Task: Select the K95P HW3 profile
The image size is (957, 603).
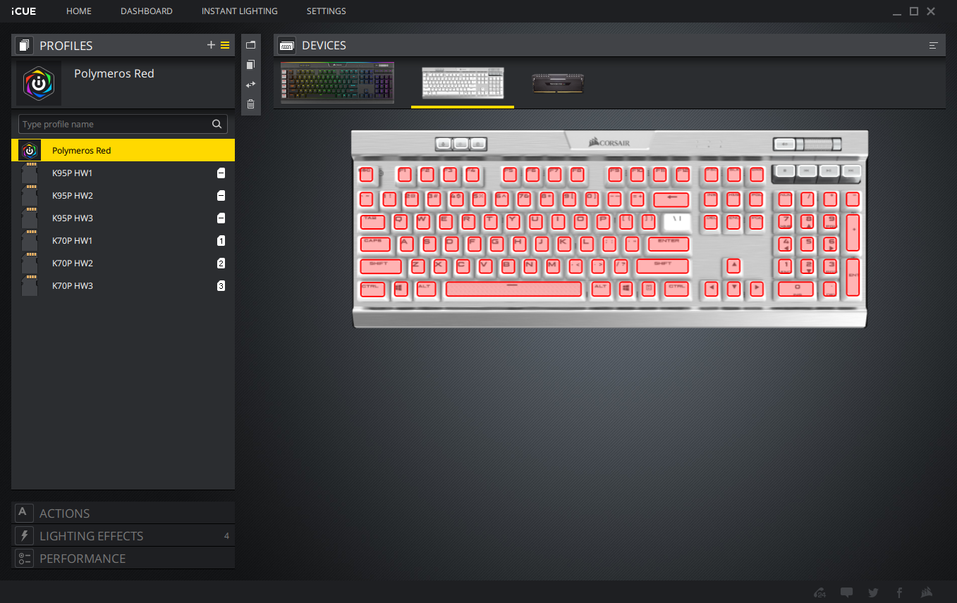Action: click(123, 218)
